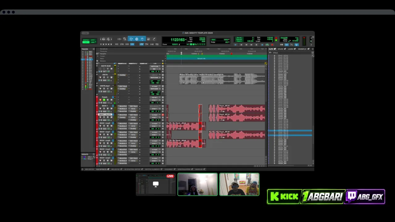Click the Fast Forward transport button

point(252,45)
